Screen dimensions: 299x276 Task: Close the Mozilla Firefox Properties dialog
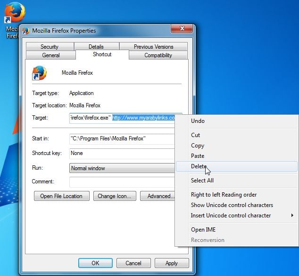(182, 28)
